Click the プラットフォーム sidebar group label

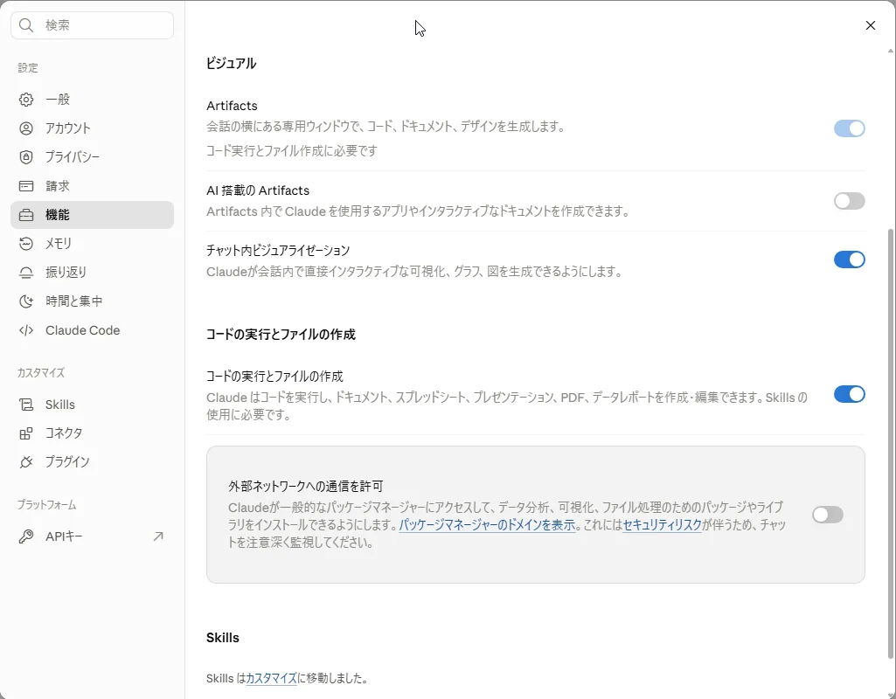tap(46, 505)
